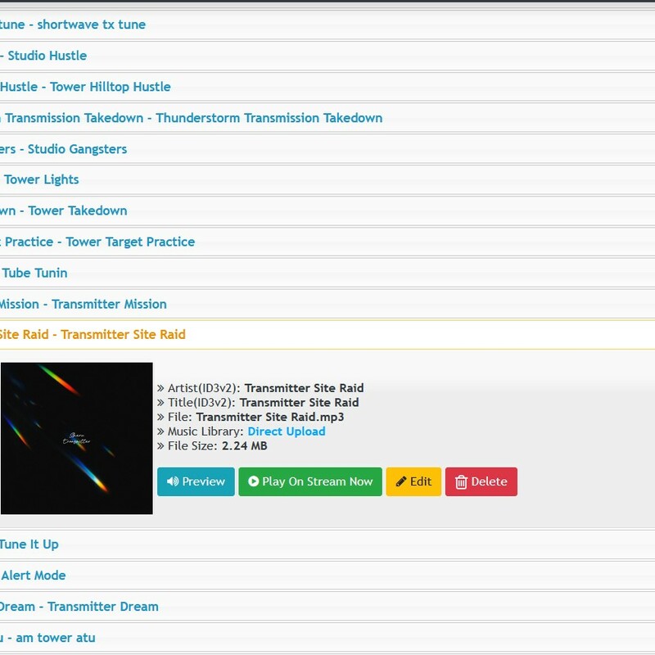Expand the Tower Lights track row

(327, 179)
